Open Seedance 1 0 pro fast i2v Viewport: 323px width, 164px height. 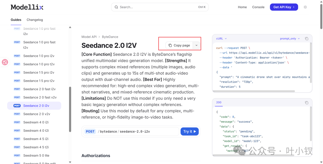(34, 31)
